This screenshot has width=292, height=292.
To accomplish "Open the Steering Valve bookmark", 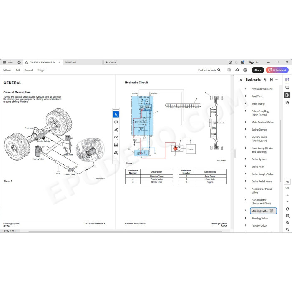I will point(259,218).
